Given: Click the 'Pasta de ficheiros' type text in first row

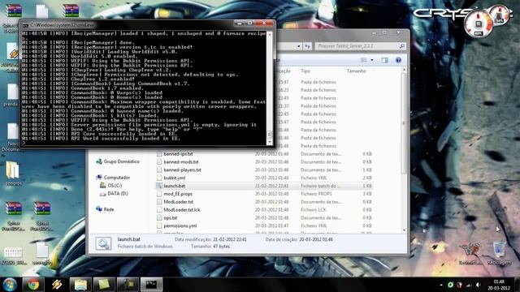Looking at the screenshot, I should coord(318,82).
